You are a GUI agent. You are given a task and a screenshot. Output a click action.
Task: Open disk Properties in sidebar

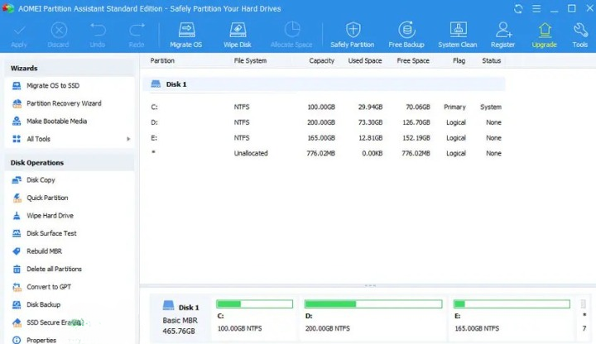coord(41,340)
